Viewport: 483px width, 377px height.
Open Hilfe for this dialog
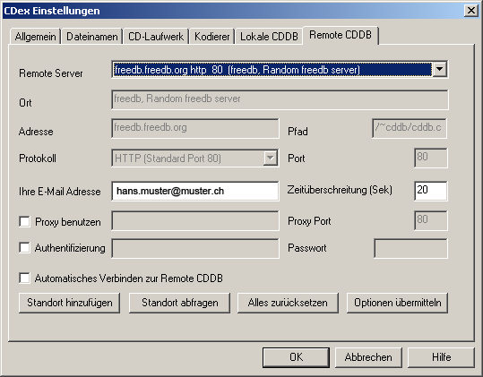pyautogui.click(x=441, y=357)
